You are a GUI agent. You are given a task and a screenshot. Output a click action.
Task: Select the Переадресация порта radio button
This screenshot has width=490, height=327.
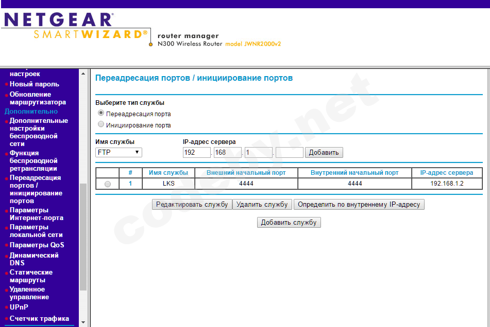coord(101,113)
